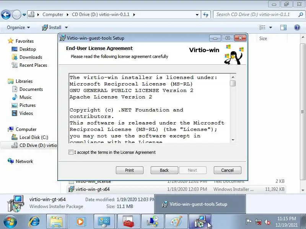Open Documents library
Screen dimensions: 306x229
(x=31, y=89)
